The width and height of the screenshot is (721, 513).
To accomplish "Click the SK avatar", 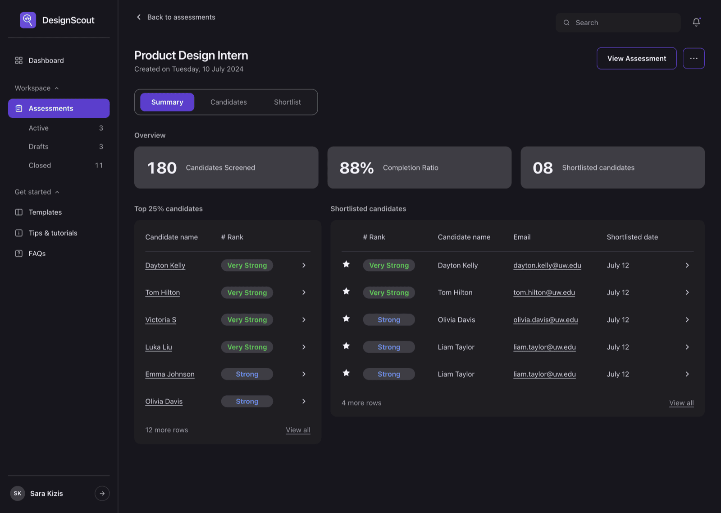I will point(18,493).
